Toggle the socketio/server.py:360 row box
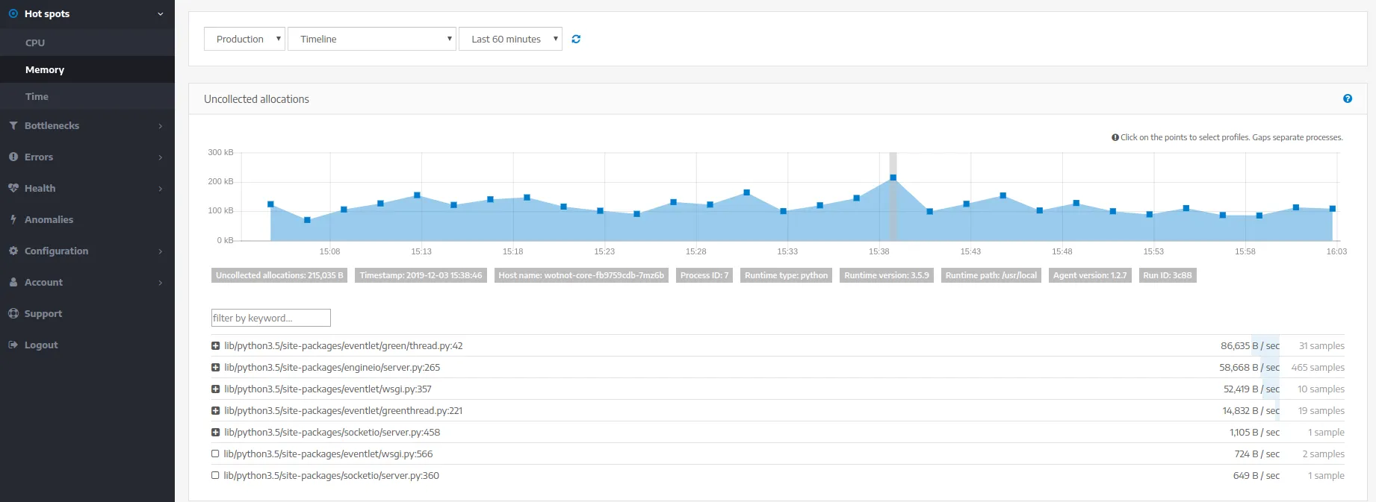 215,475
